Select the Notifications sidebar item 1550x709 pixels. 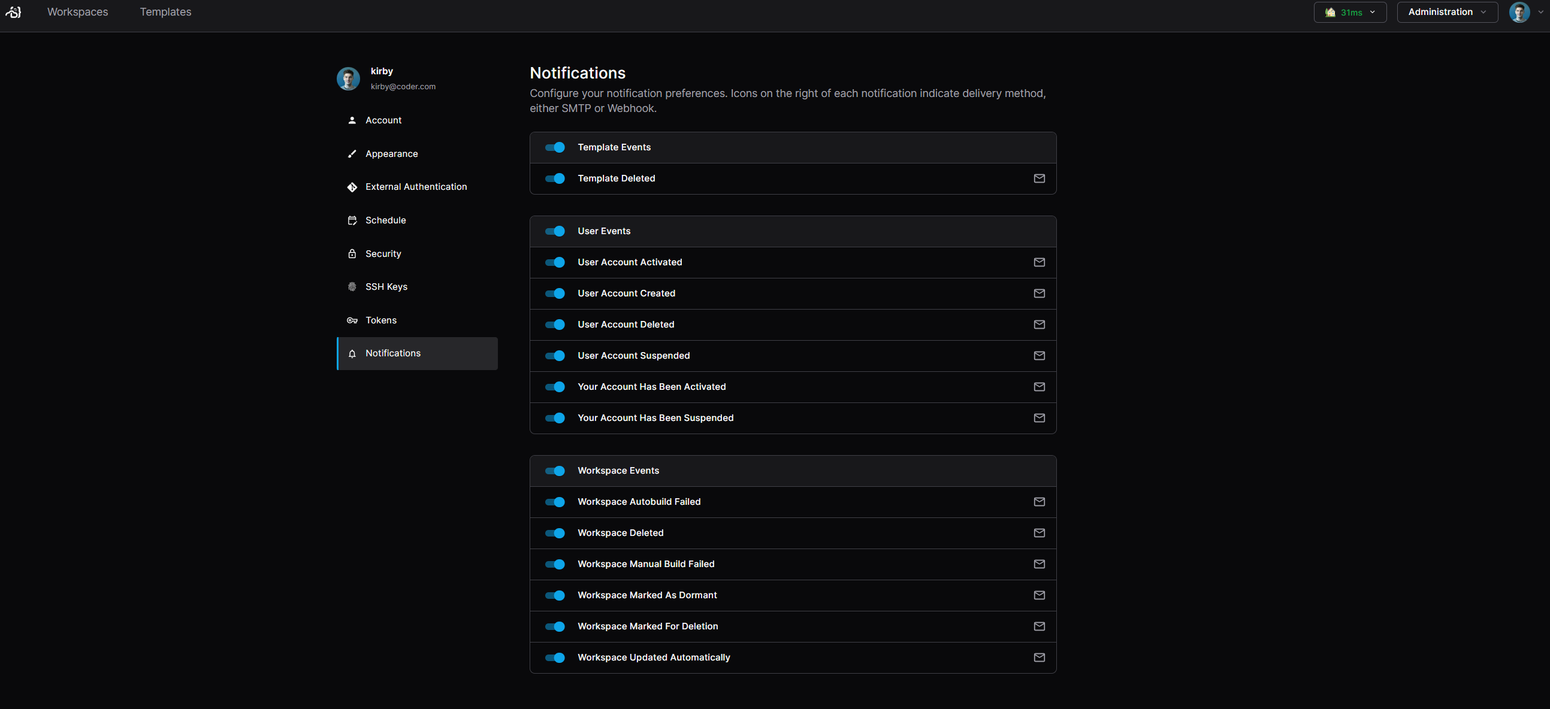pyautogui.click(x=417, y=353)
